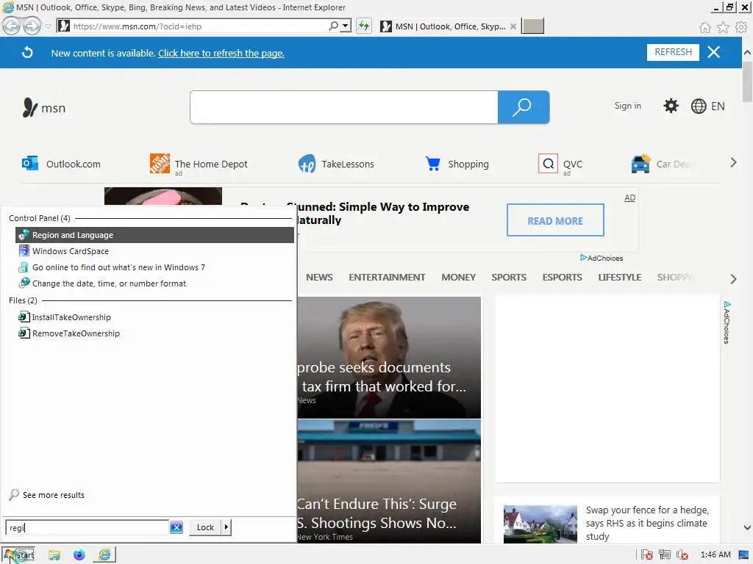Open the QVC ad shortcut
This screenshot has height=564, width=753.
(560, 164)
